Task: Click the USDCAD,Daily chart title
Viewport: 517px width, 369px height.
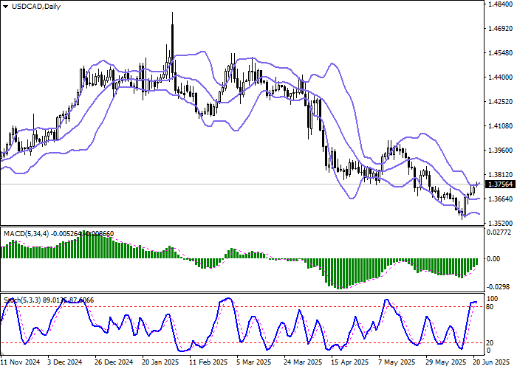Action: pos(32,7)
